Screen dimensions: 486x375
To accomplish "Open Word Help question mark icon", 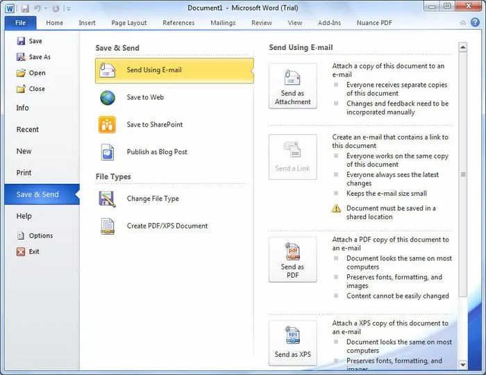I will tap(475, 22).
